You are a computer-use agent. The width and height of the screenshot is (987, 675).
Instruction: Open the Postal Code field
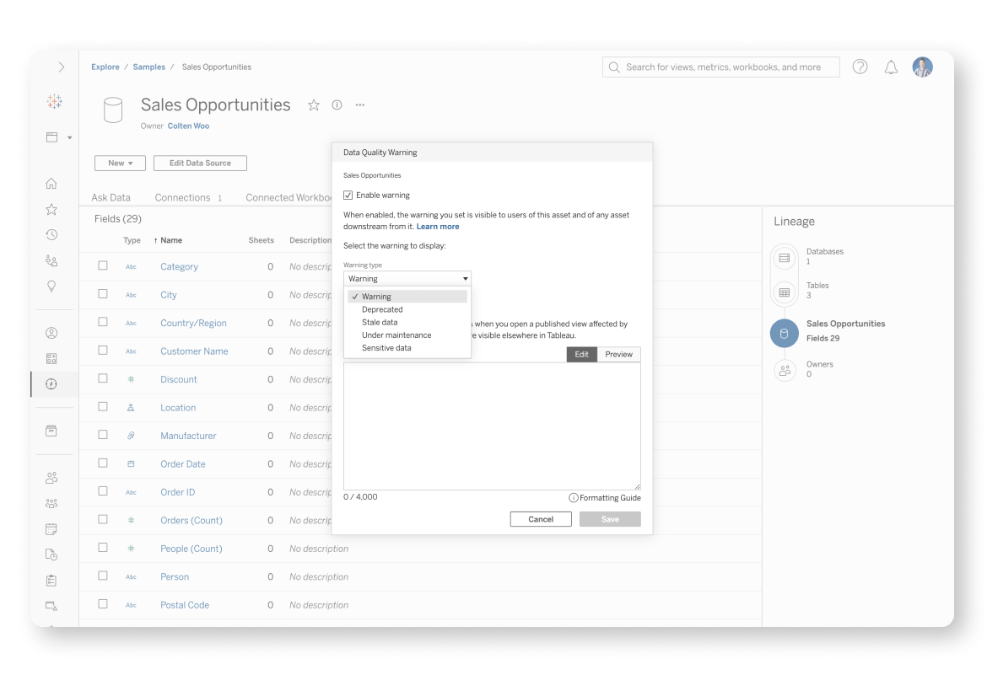click(185, 604)
